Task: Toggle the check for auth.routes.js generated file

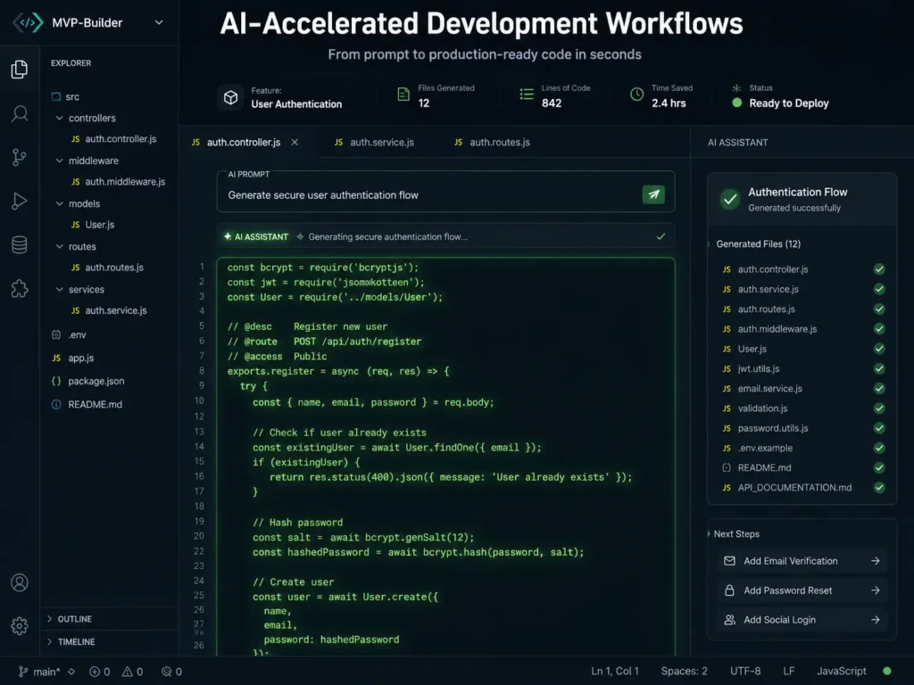Action: [x=879, y=309]
